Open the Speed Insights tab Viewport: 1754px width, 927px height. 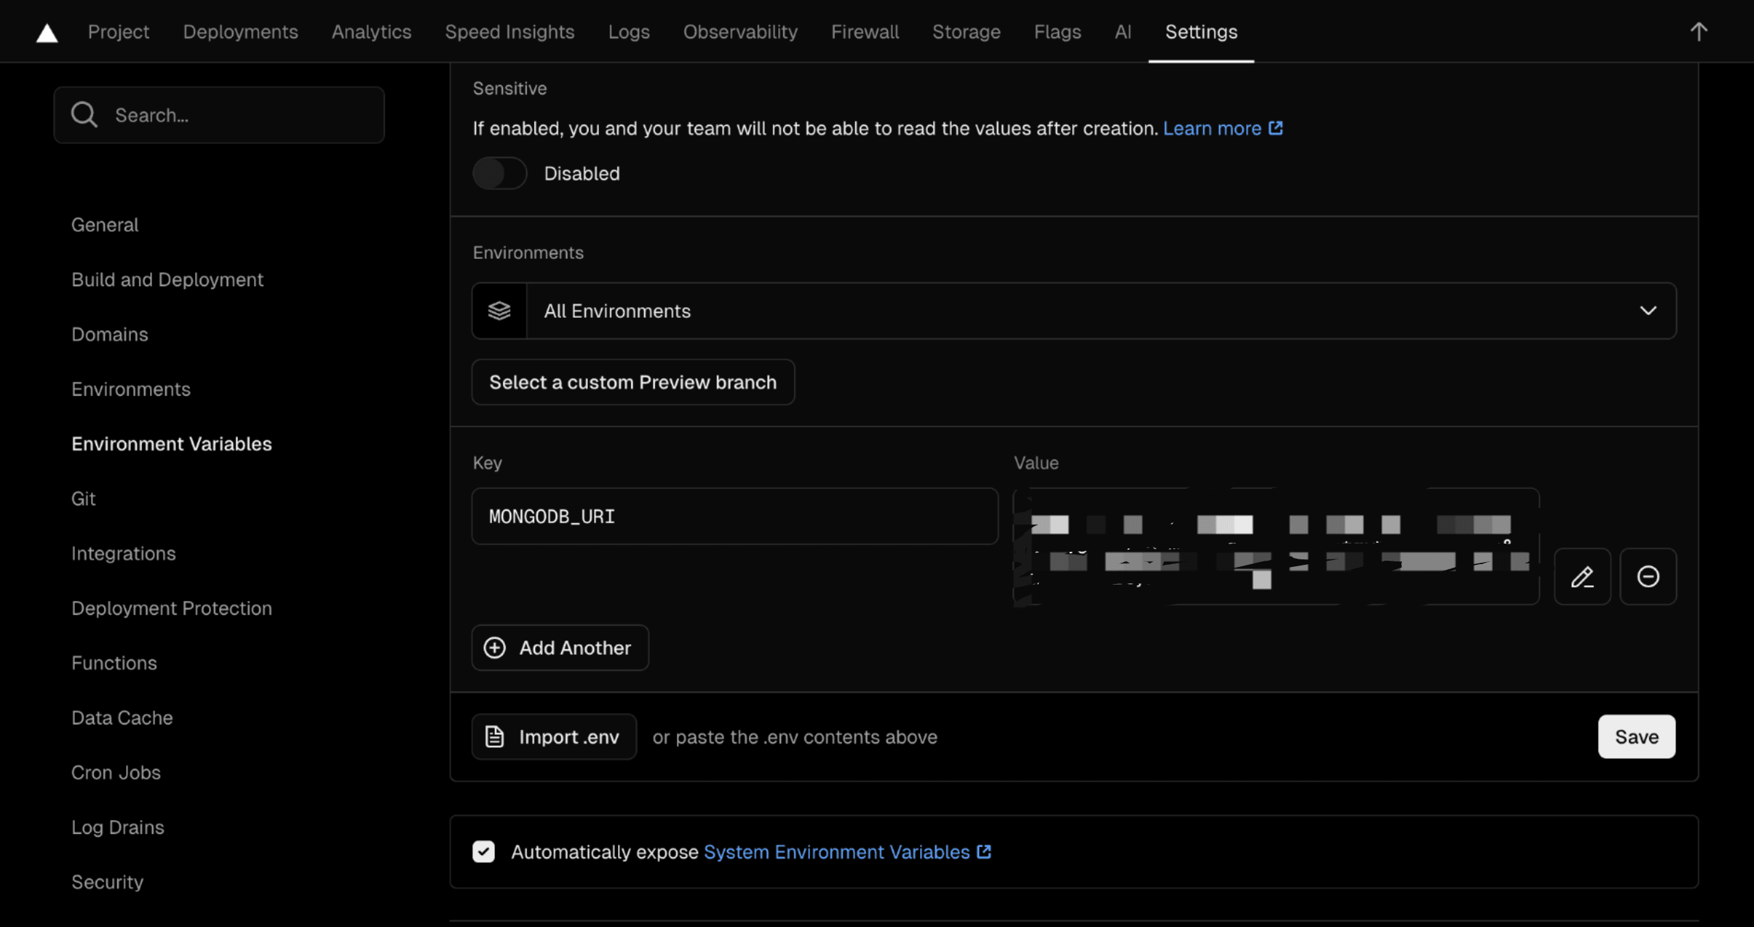510,31
